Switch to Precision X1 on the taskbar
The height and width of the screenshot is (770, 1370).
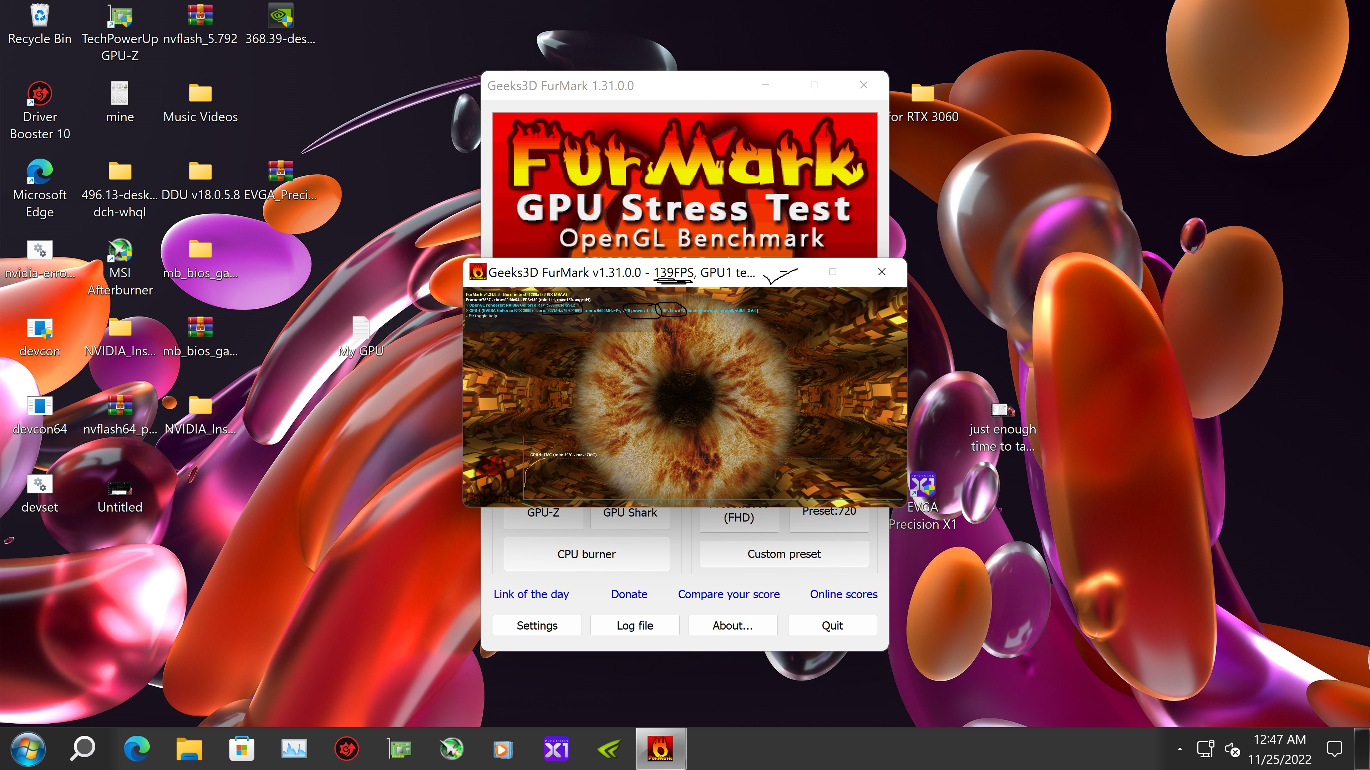pyautogui.click(x=556, y=749)
